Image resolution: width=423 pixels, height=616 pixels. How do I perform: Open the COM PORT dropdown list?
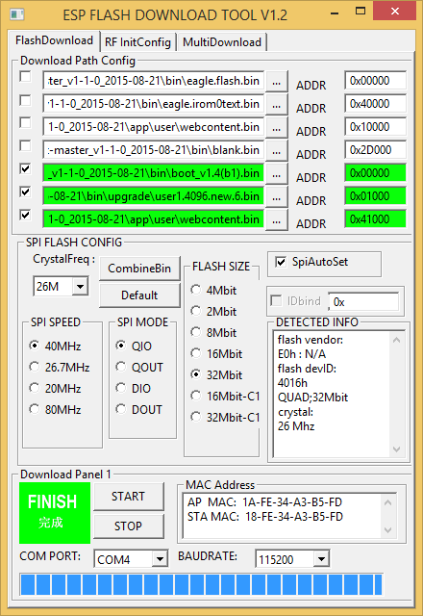click(x=160, y=558)
